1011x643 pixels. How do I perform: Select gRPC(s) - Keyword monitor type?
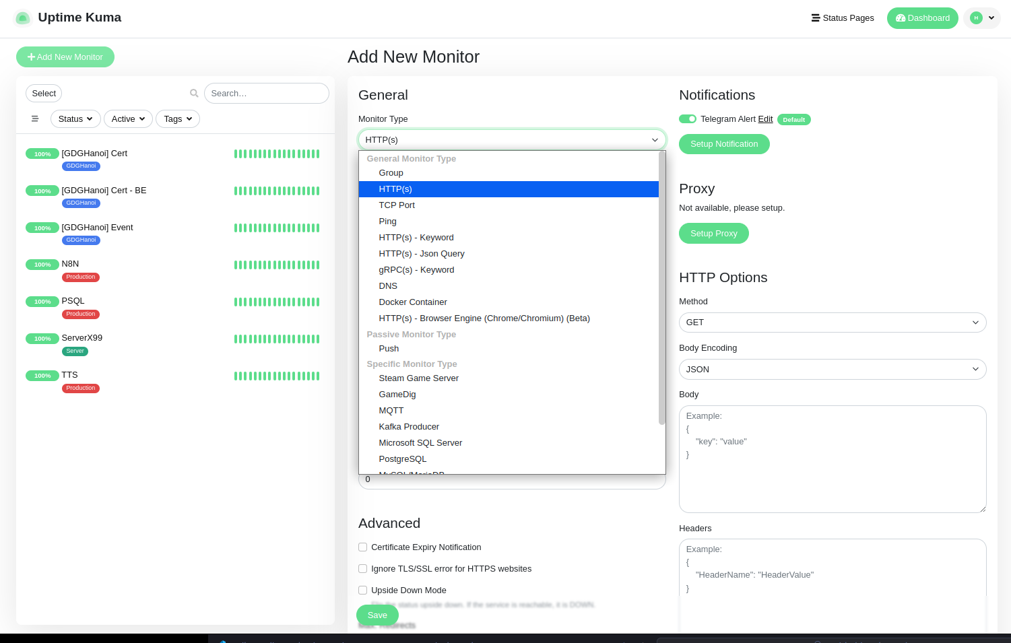(x=509, y=270)
